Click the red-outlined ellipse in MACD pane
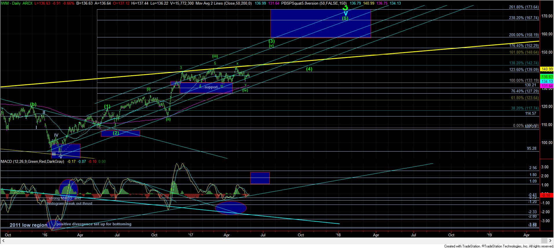 click(x=231, y=207)
